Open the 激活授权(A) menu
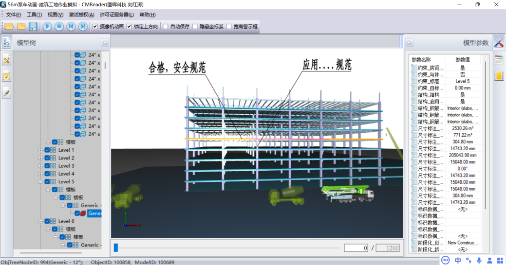The image size is (506, 265). pyautogui.click(x=81, y=15)
